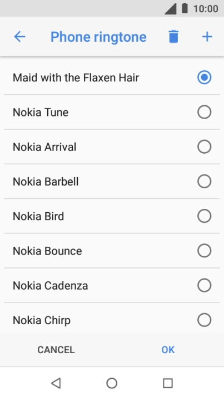
Task: Dismiss dialog with CANCEL button
Action: coord(56,350)
